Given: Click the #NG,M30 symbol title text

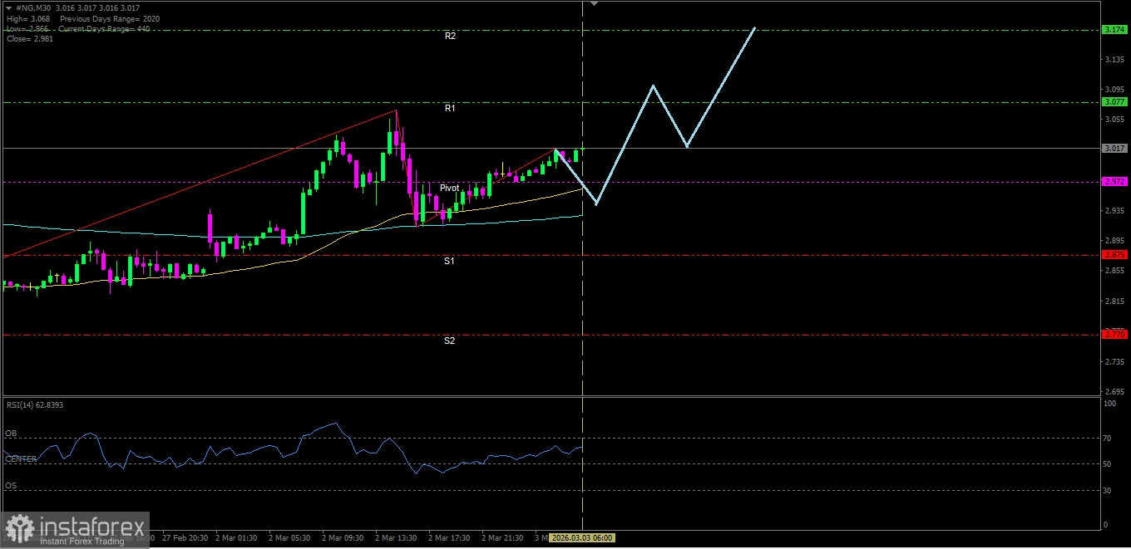Looking at the screenshot, I should tap(32, 8).
